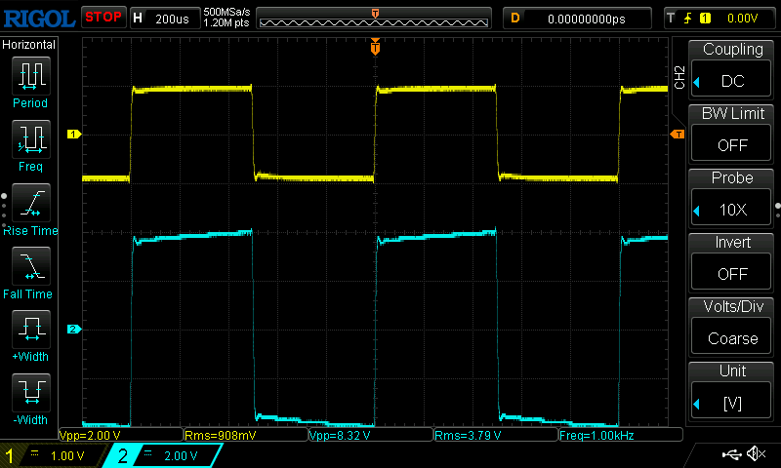Screen dimensions: 781x468
Task: Click the trigger level T marker at the right edge
Action: pyautogui.click(x=678, y=134)
